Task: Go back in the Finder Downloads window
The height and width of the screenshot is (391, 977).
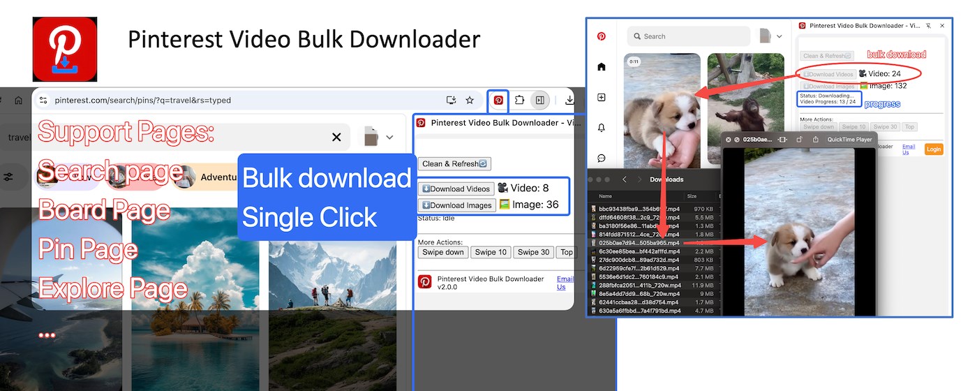Action: (x=625, y=179)
